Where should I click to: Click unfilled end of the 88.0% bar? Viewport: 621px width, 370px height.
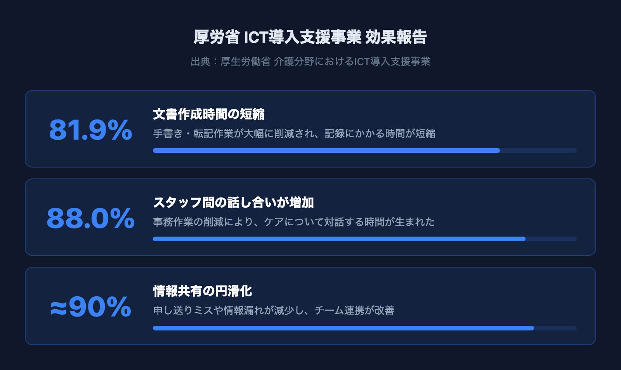point(551,239)
